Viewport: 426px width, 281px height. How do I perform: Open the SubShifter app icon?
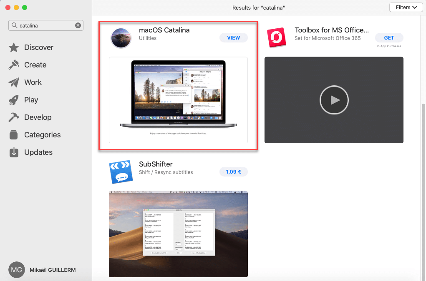[121, 172]
